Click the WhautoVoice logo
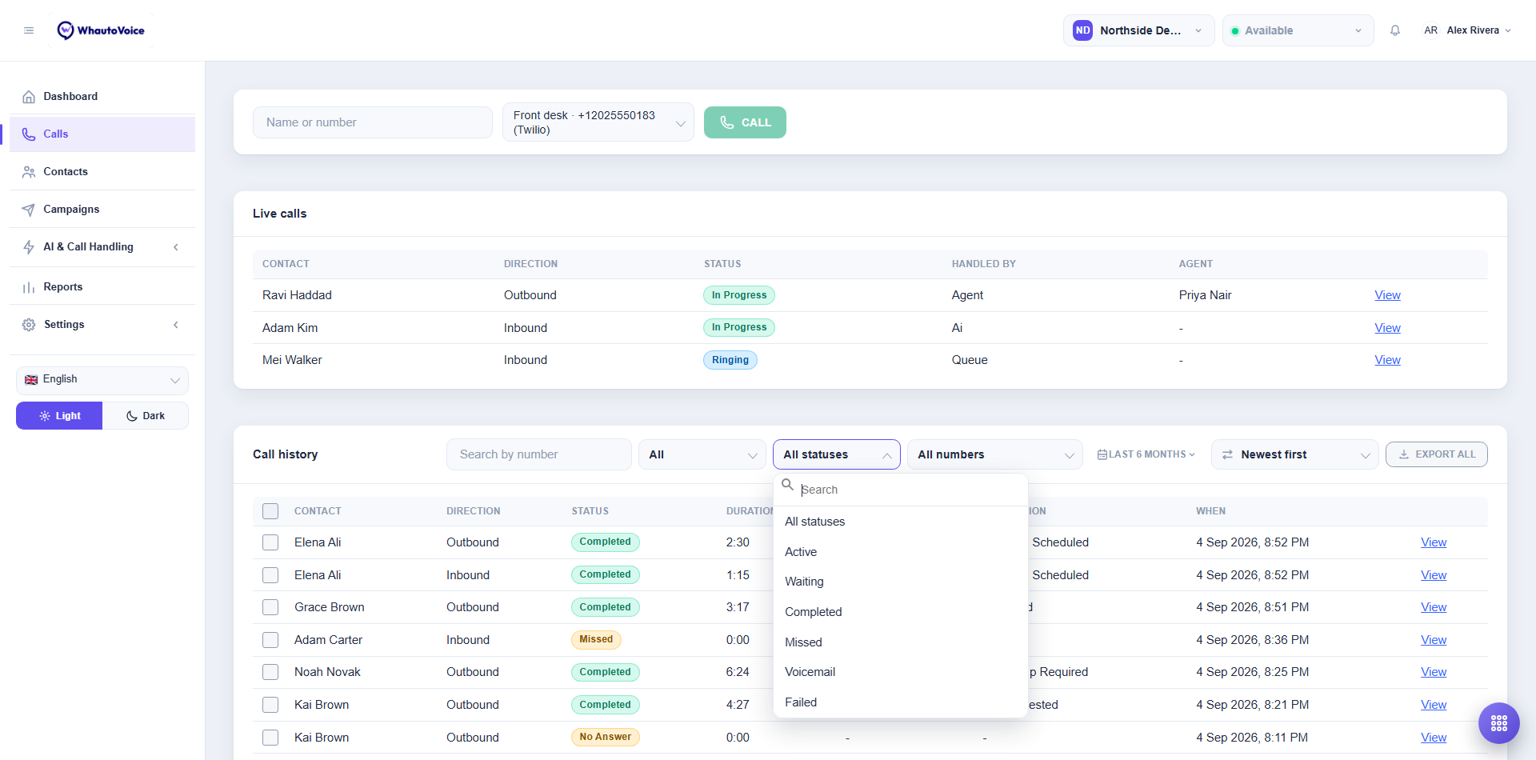This screenshot has height=760, width=1536. (101, 30)
